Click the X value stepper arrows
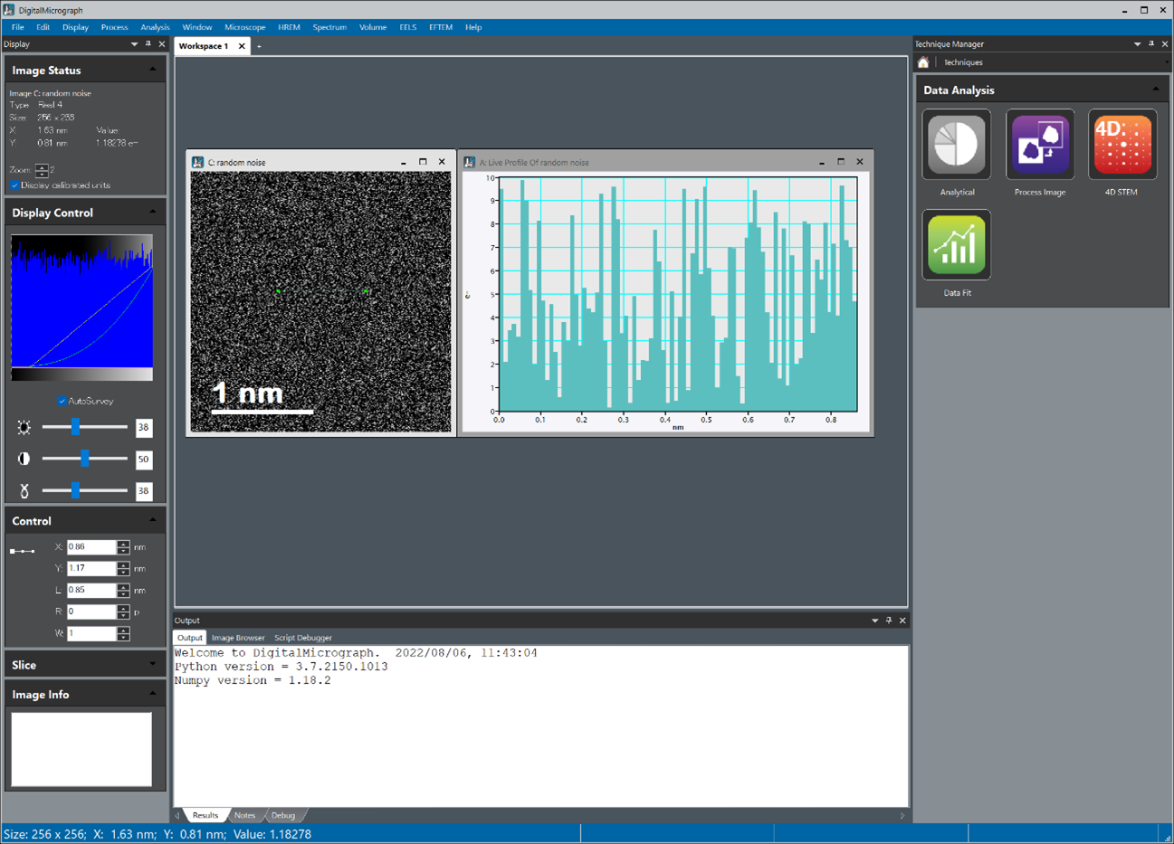 (123, 546)
